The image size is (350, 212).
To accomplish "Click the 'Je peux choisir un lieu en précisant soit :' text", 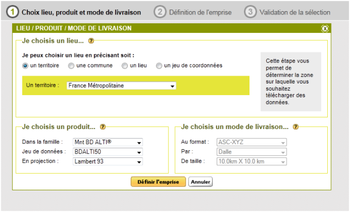I will pyautogui.click(x=78, y=55).
